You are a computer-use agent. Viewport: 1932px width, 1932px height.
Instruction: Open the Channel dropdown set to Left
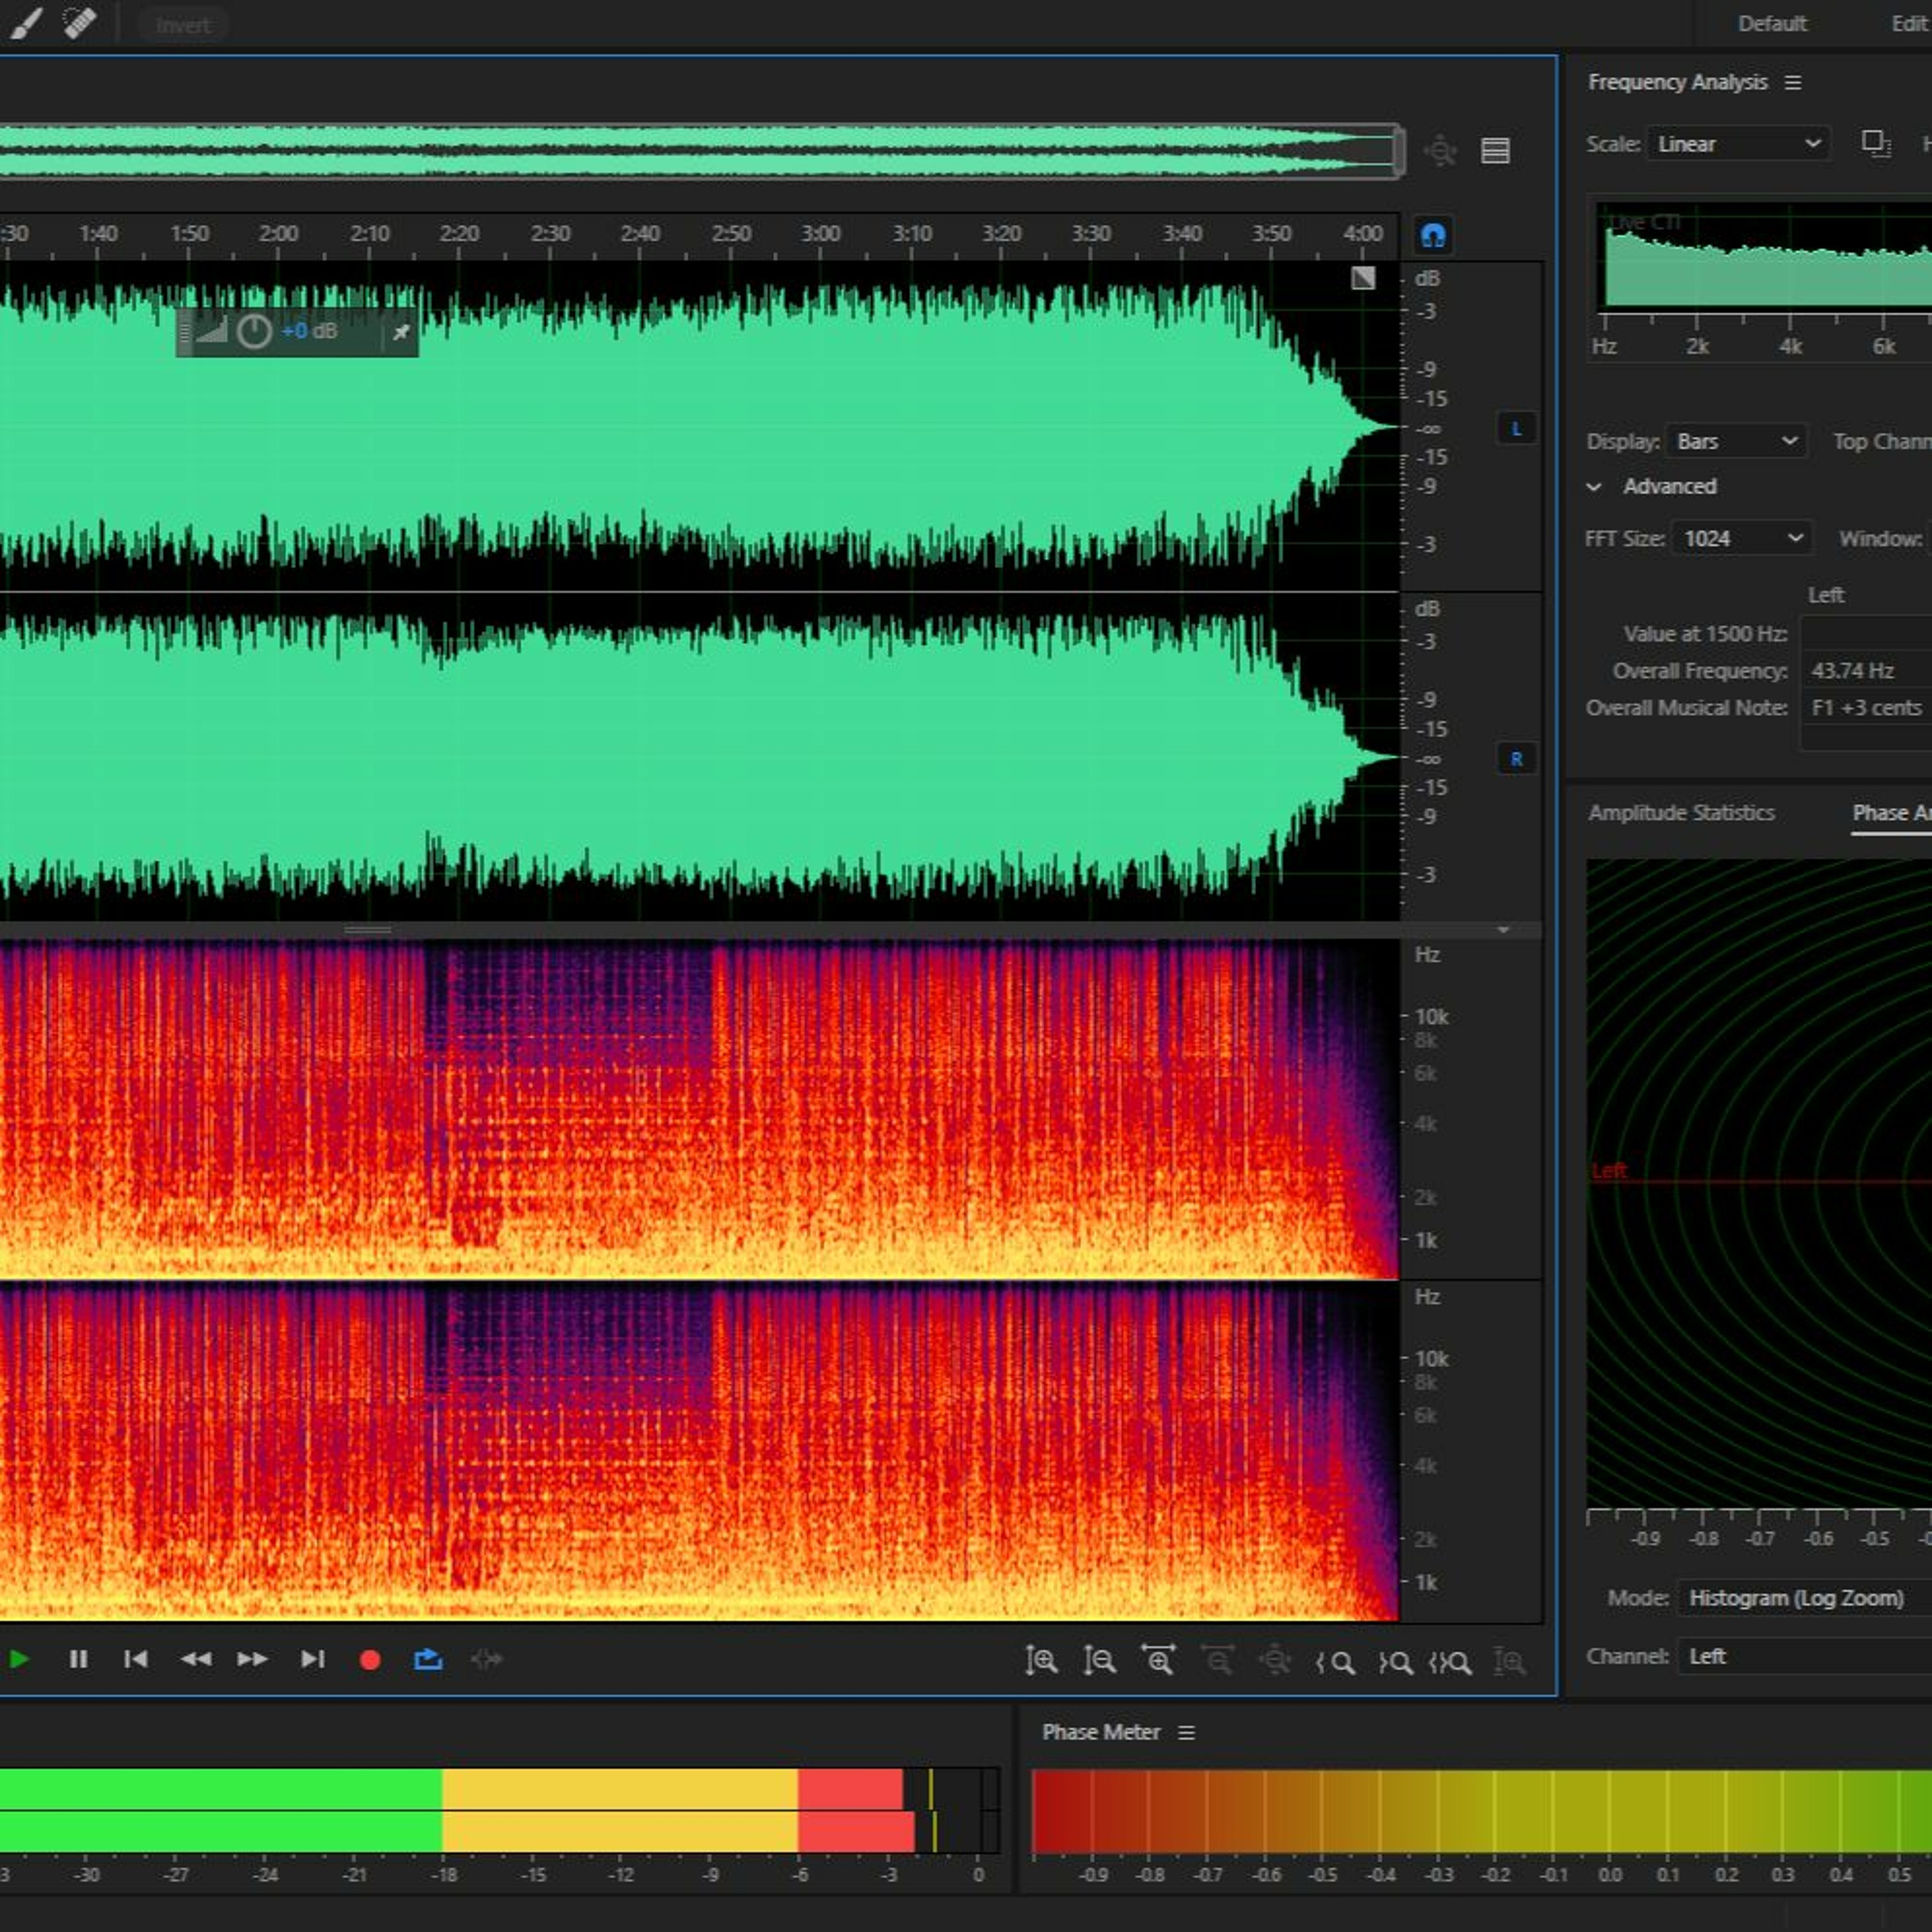tap(1806, 1656)
